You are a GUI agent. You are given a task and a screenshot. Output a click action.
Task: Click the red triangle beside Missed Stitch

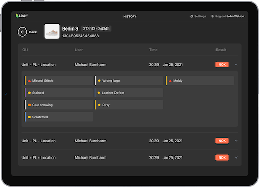tap(30, 81)
